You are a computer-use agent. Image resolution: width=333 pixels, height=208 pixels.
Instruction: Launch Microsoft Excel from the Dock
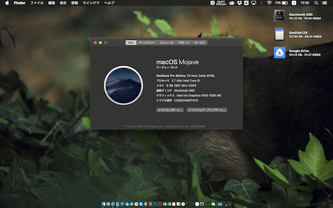tap(169, 204)
